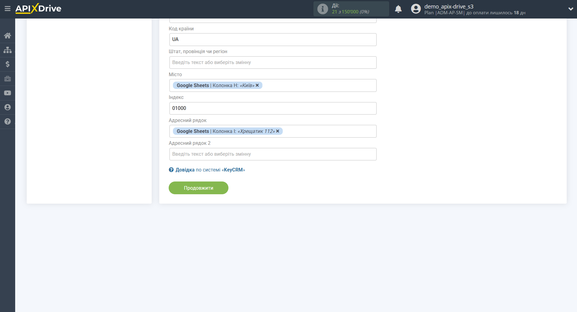
Task: Open the billing dollar sidebar icon
Action: coord(8,64)
